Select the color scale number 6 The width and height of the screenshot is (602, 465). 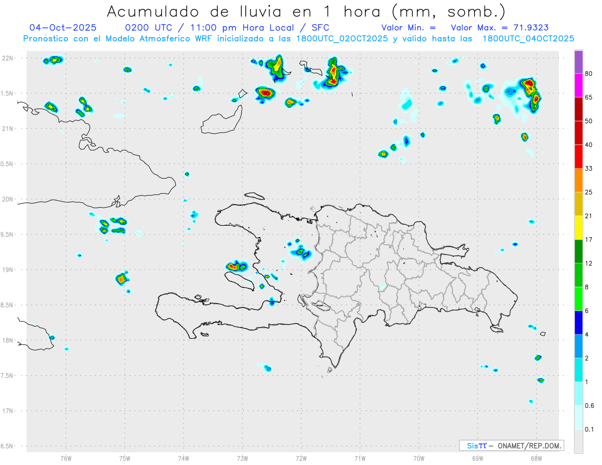587,311
